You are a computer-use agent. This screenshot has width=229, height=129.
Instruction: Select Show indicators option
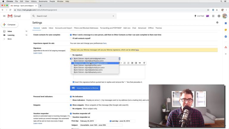click(71, 100)
